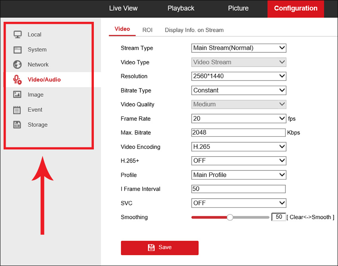Click the Smoothing slider handle
This screenshot has width=338, height=266.
click(230, 217)
